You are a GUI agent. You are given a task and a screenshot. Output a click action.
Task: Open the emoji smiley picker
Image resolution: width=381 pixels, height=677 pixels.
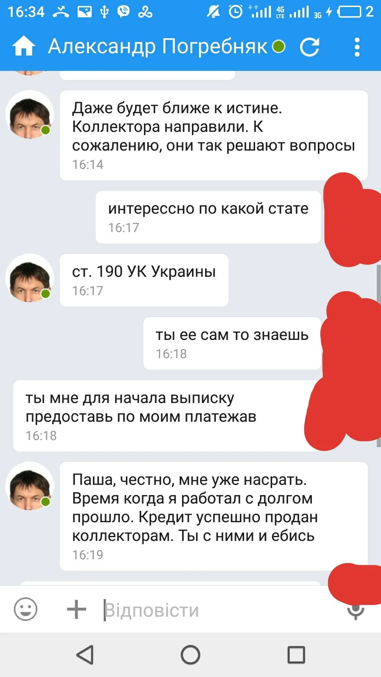click(25, 609)
